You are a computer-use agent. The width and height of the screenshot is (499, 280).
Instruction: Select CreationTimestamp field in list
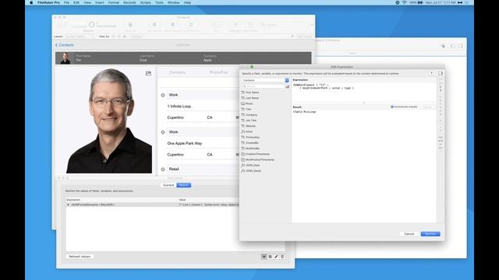(257, 154)
